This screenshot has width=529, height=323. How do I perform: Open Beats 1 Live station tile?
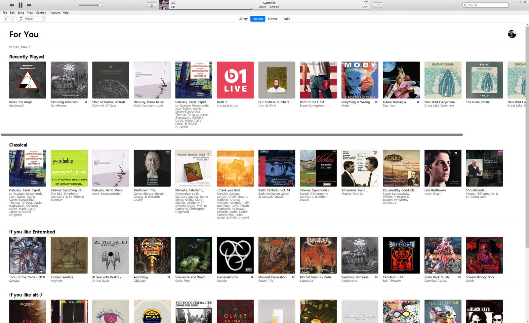pos(235,80)
